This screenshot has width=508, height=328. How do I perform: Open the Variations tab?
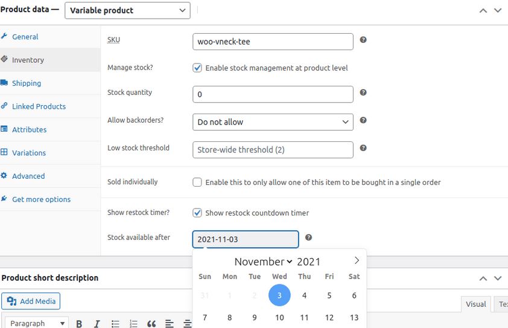(x=29, y=152)
